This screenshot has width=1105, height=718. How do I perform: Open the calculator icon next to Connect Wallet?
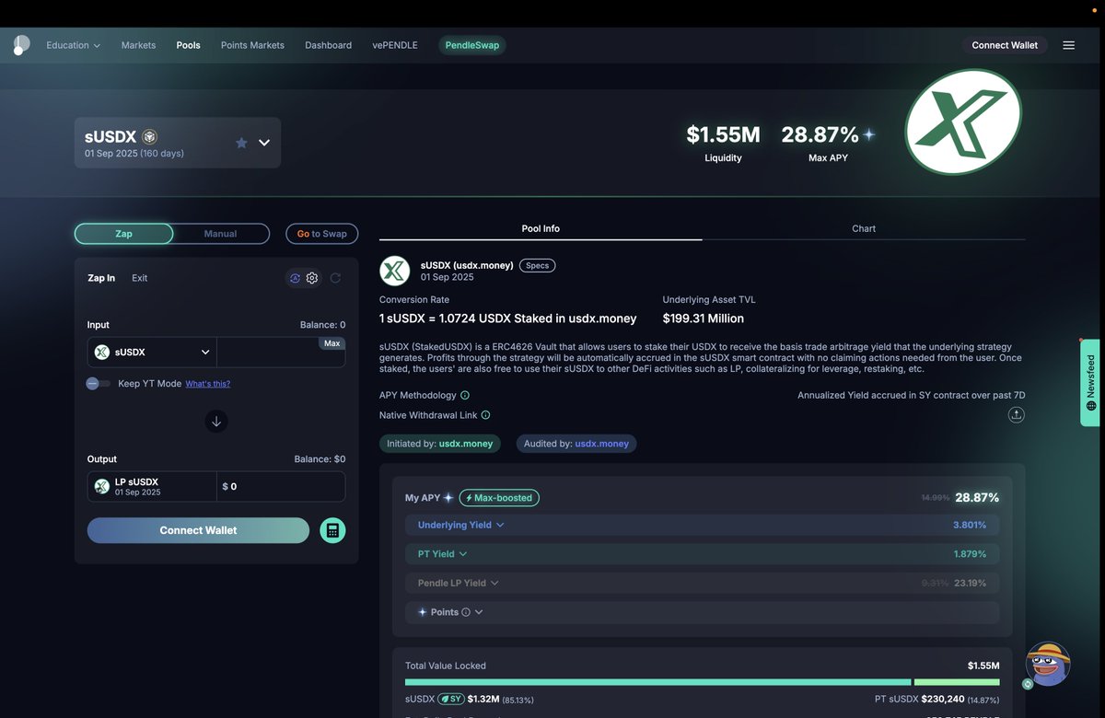(332, 530)
